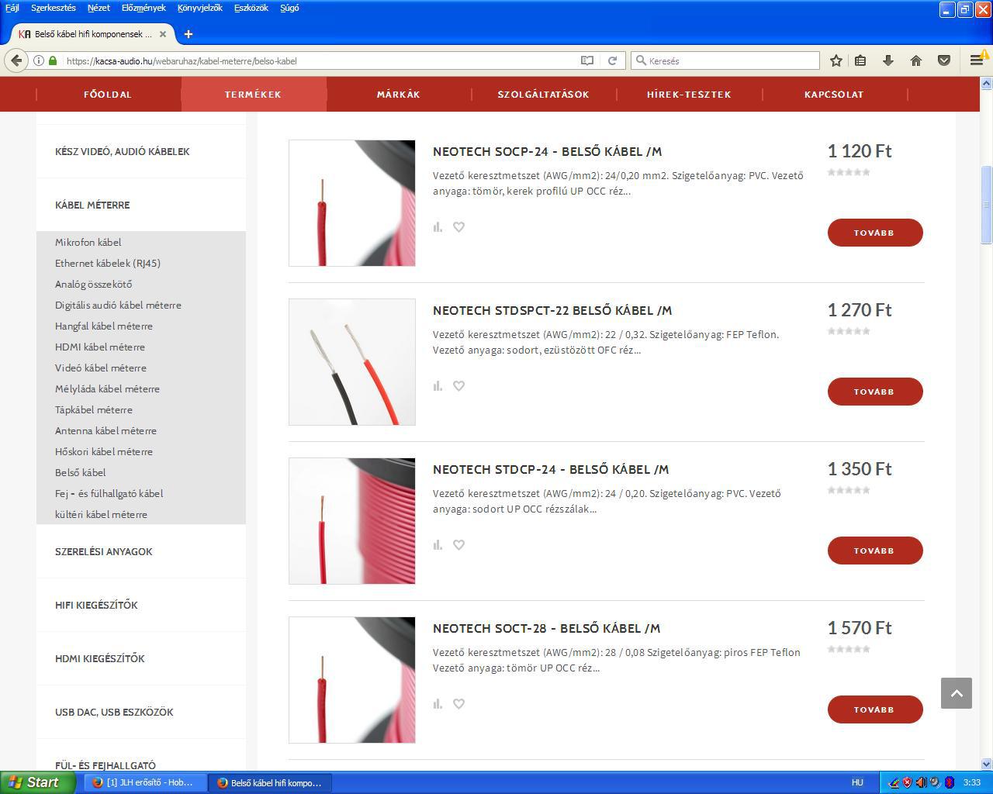This screenshot has width=993, height=794.
Task: Open the Pocket icon in toolbar
Action: coord(944,60)
